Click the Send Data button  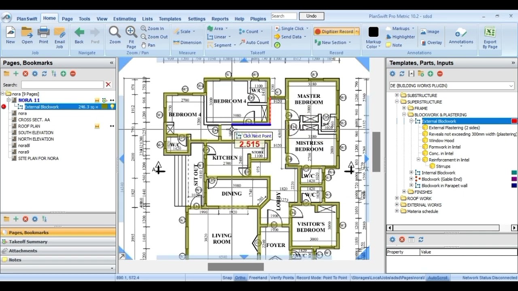290,37
